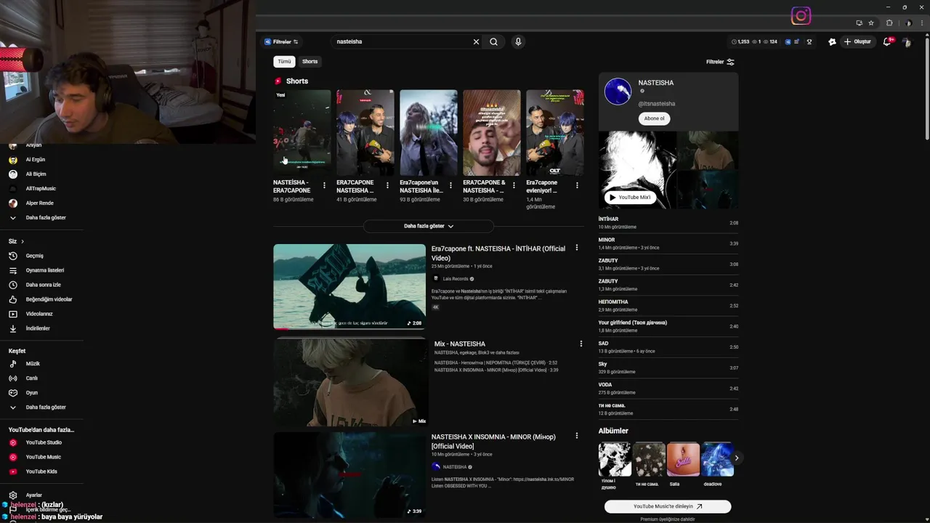Bookmark this page with star icon
This screenshot has width=930, height=523.
click(x=871, y=23)
